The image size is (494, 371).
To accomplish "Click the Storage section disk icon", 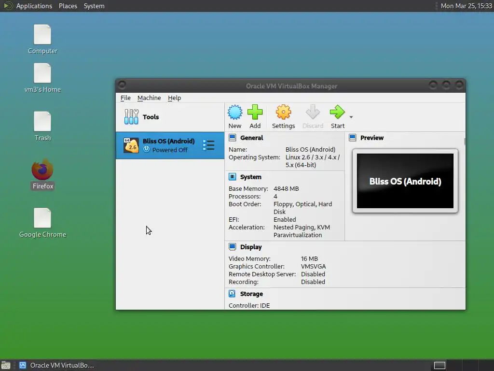I will point(232,294).
